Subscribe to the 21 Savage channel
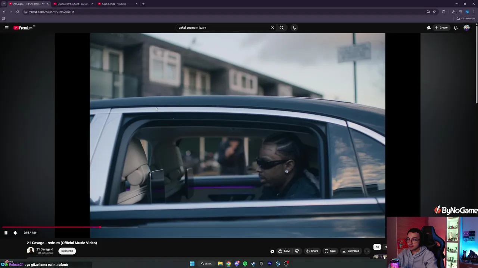 [x=67, y=251]
